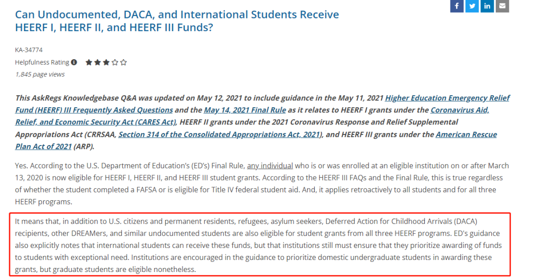
Task: Click the KA-34774 article number
Action: point(29,50)
